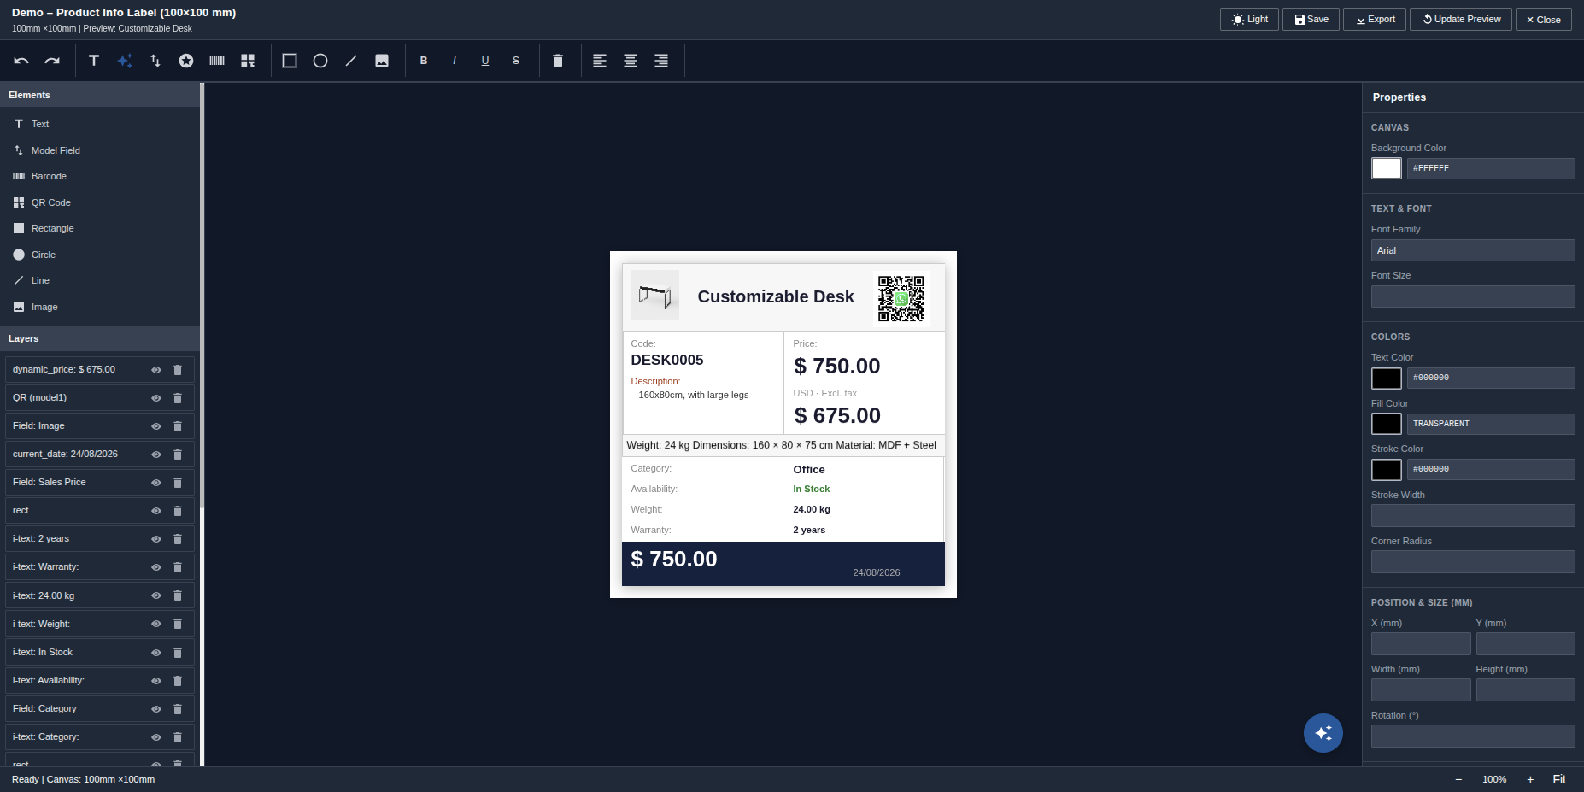Toggle bold formatting
The image size is (1584, 792).
(424, 61)
